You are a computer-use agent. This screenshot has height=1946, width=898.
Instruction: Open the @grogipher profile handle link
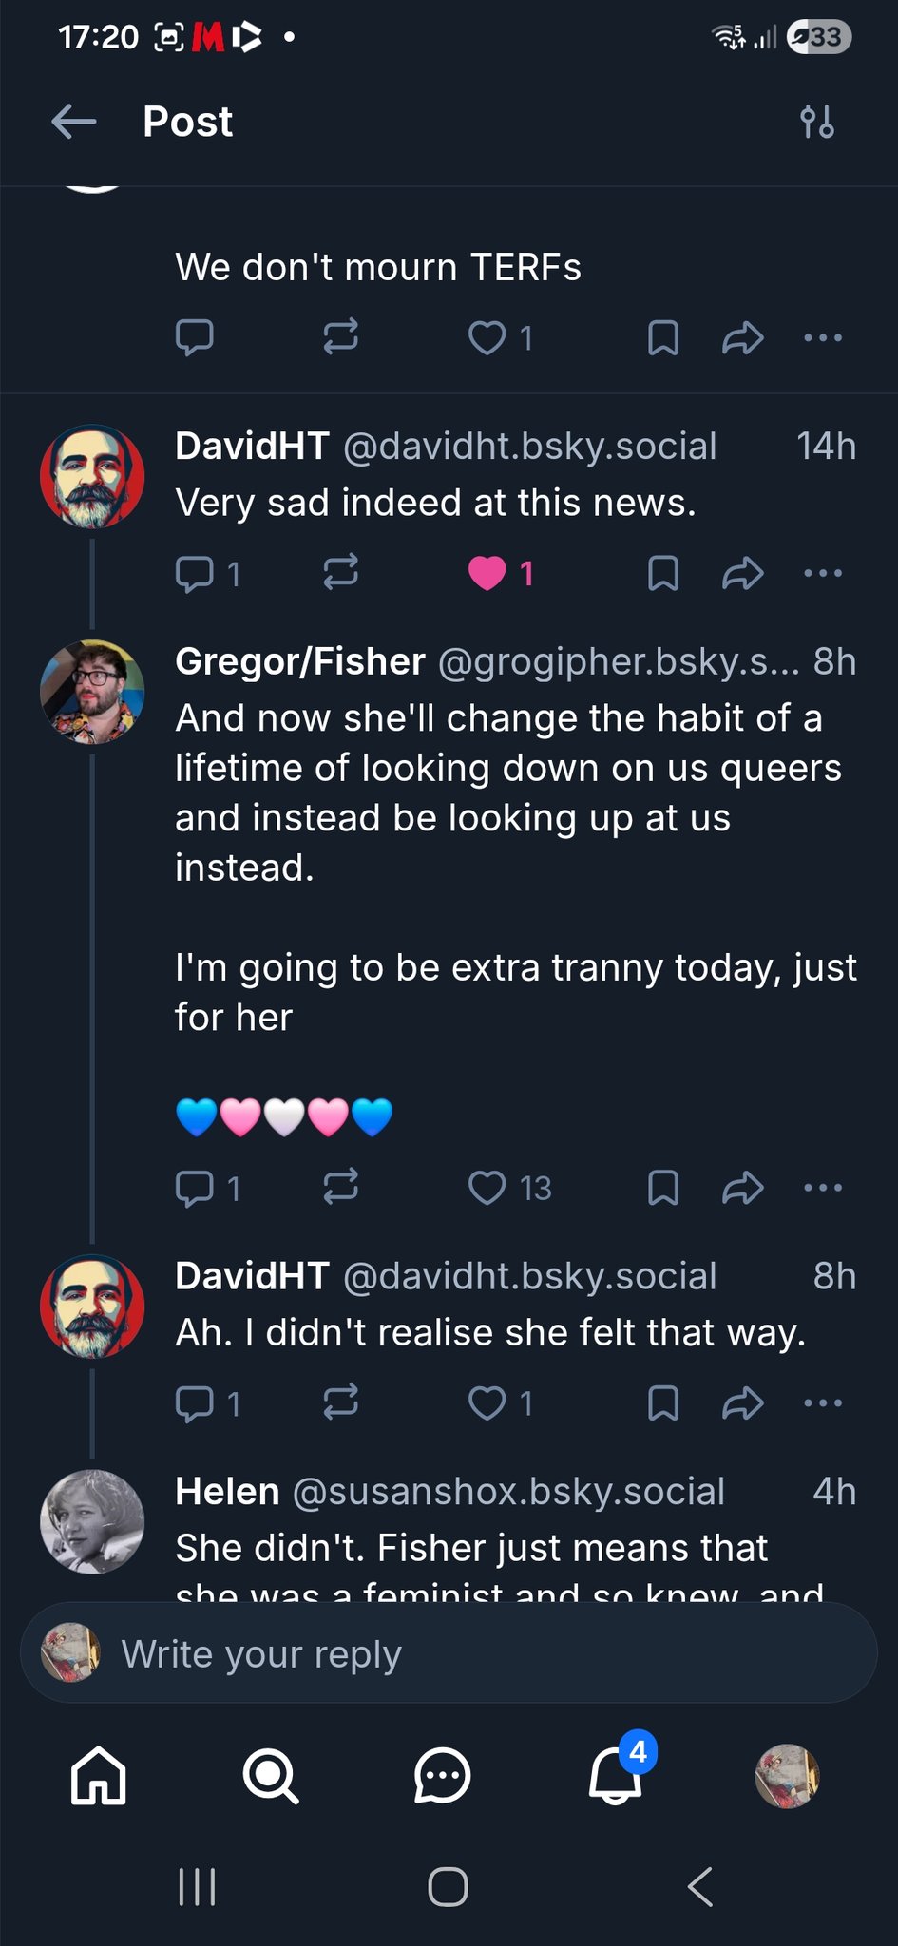point(618,661)
